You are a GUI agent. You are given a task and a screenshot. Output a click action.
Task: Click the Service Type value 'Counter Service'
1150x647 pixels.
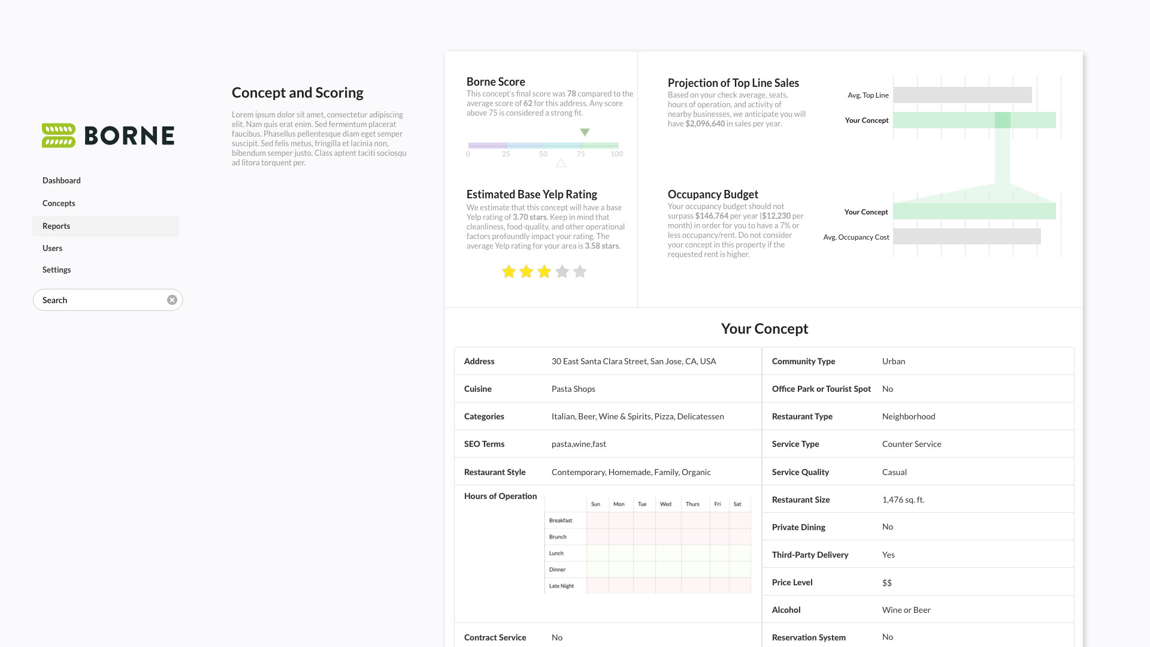[x=912, y=444]
